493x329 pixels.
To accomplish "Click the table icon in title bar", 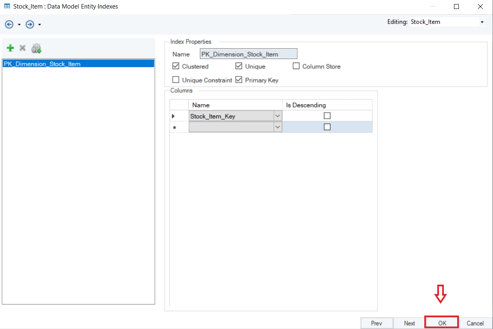I will [x=7, y=7].
